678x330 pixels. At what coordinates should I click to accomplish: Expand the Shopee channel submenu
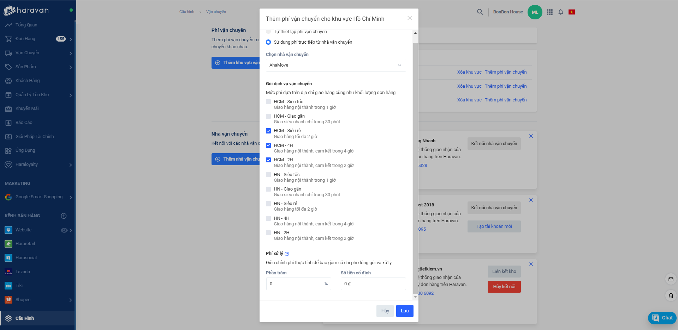[71, 300]
